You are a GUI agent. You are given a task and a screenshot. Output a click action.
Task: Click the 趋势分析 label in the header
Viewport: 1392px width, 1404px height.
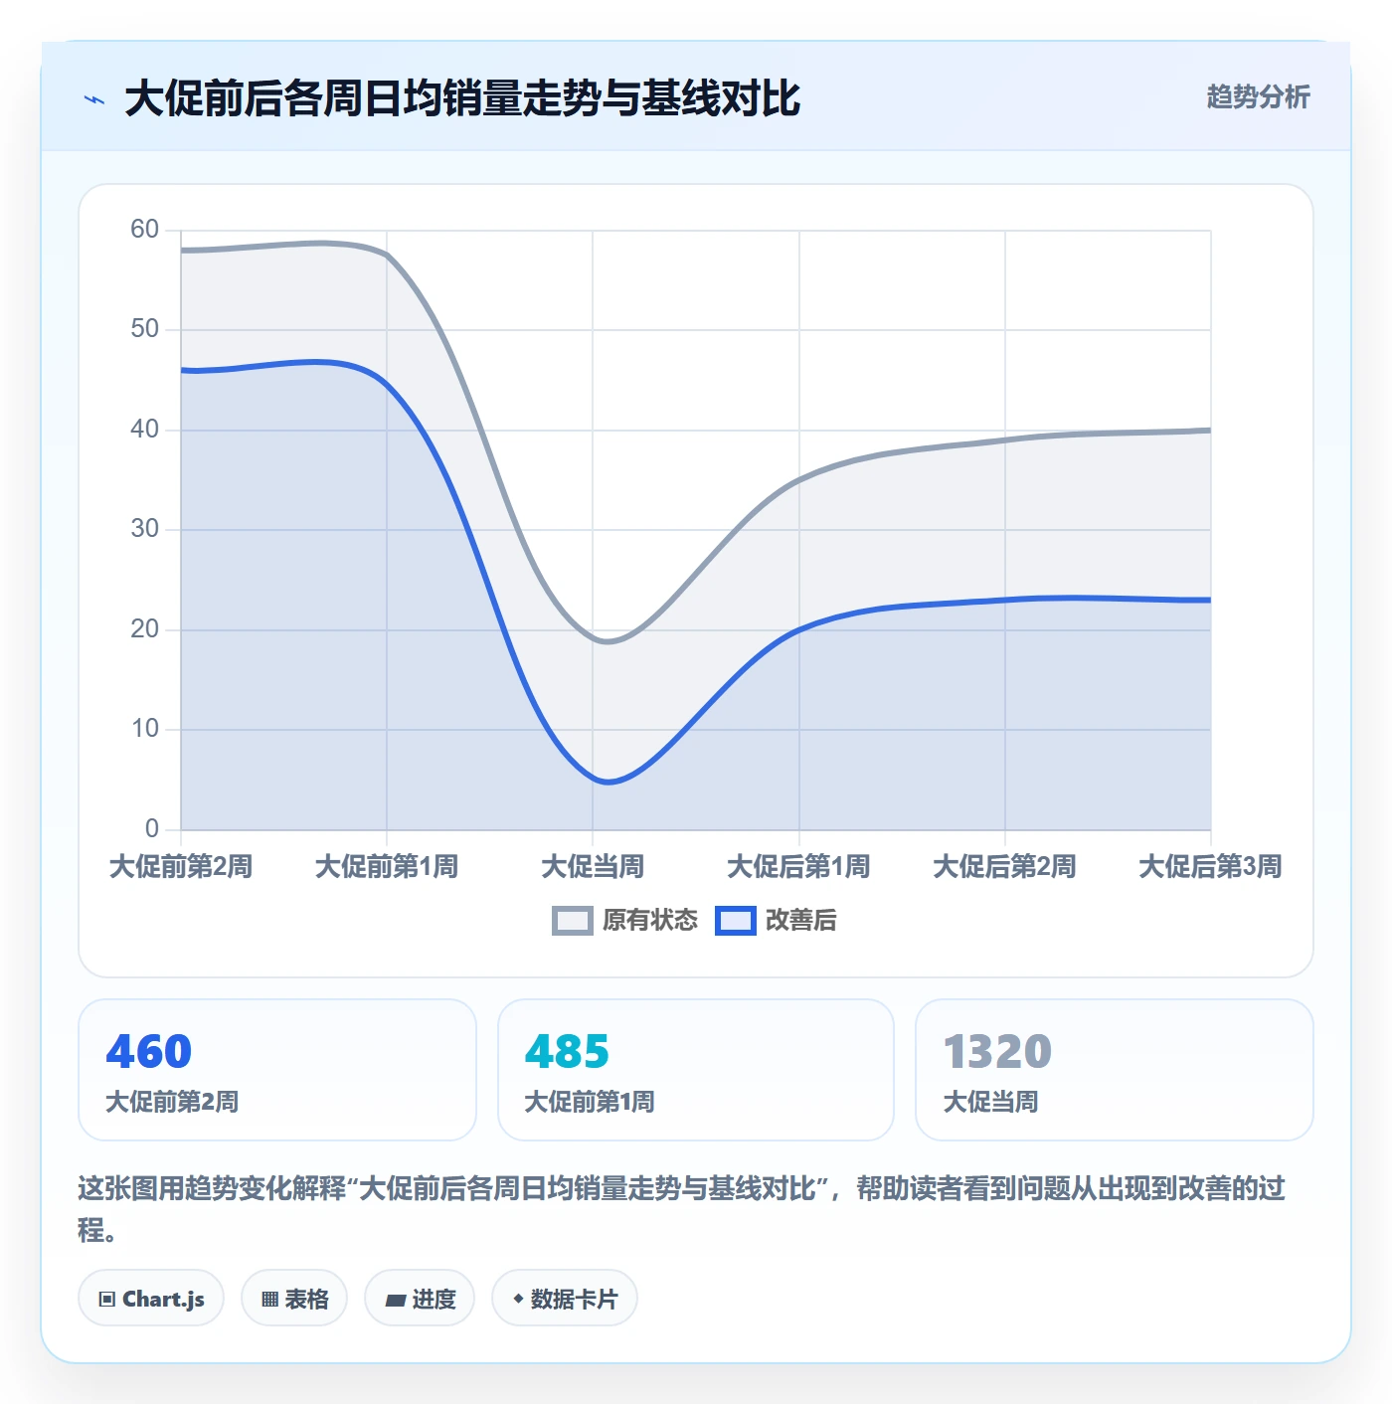click(x=1258, y=96)
